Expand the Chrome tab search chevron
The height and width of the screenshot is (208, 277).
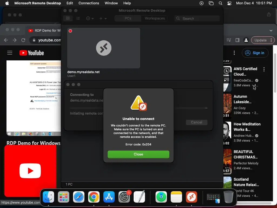[x=271, y=30]
